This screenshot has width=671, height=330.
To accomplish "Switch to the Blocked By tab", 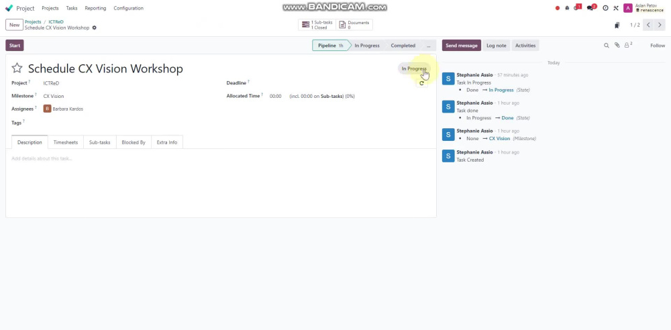I will 134,142.
